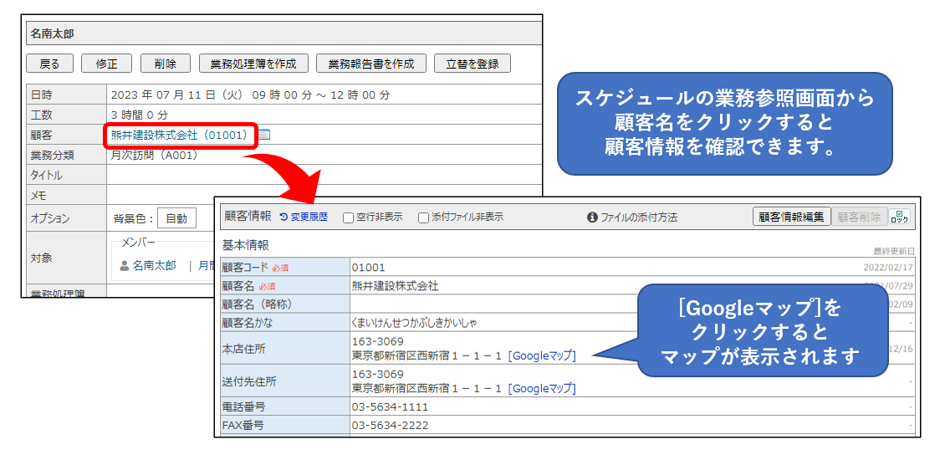This screenshot has width=940, height=450.
Task: Click the 顧客削除 greyed button
Action: (x=859, y=217)
